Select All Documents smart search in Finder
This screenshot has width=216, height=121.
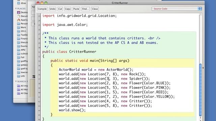click(22, 93)
